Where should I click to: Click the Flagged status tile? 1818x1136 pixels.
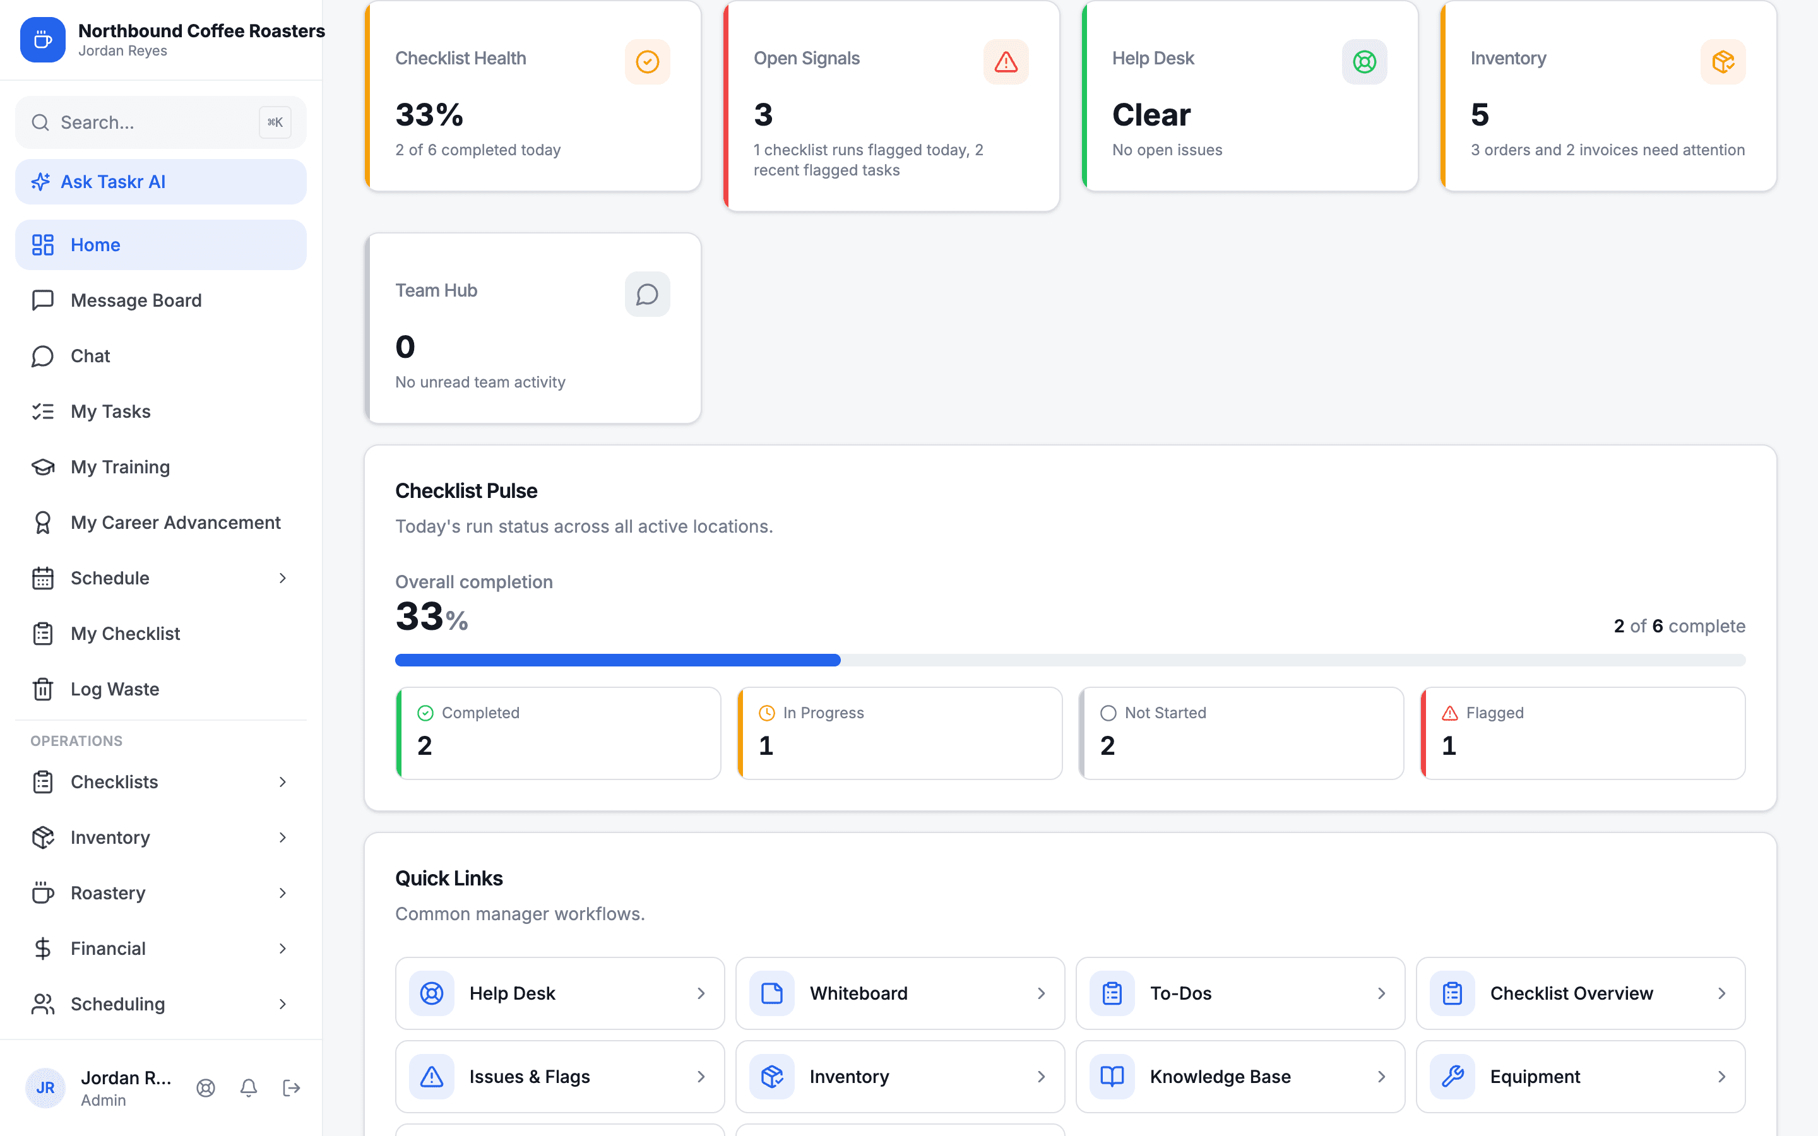(x=1583, y=733)
